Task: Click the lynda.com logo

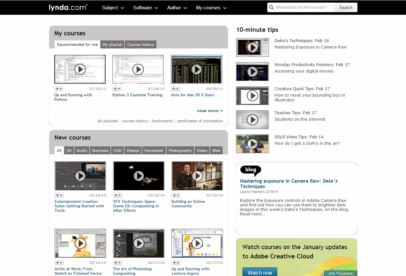Action: (x=68, y=7)
